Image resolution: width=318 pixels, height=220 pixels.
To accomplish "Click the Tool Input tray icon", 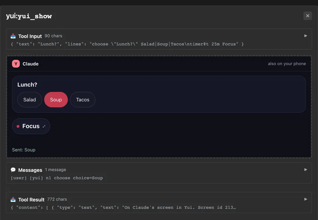I will click(x=13, y=36).
